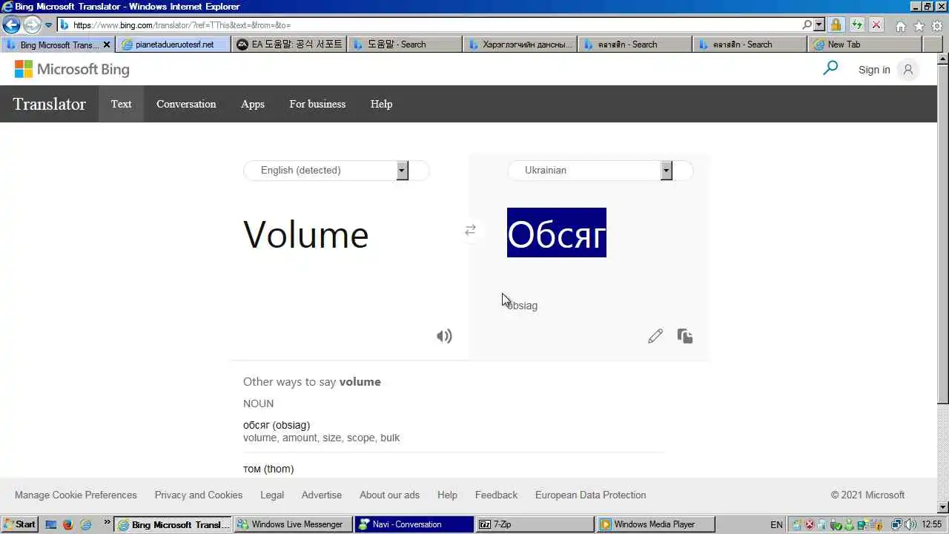
Task: Open the Advertise footer link
Action: (322, 495)
